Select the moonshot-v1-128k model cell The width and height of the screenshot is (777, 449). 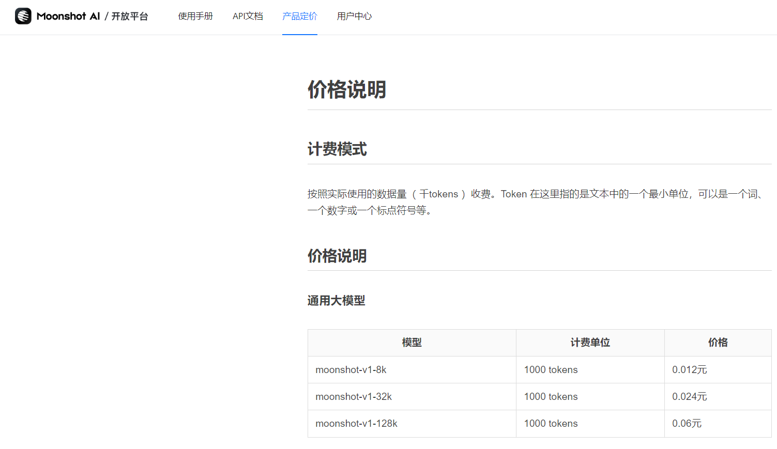pos(412,424)
